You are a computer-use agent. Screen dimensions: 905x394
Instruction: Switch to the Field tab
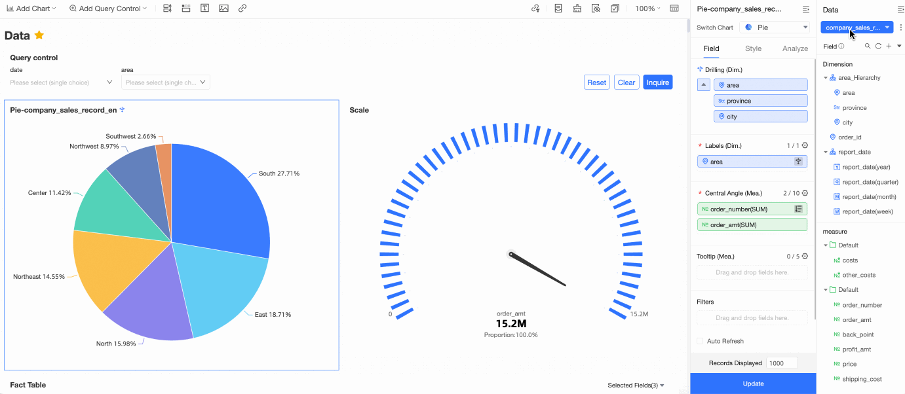point(711,48)
